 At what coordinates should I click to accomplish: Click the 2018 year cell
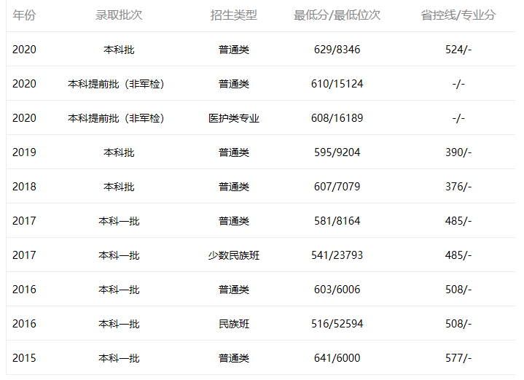(x=24, y=187)
